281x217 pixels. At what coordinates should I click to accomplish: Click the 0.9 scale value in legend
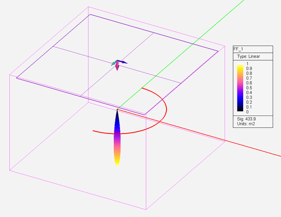[249, 68]
